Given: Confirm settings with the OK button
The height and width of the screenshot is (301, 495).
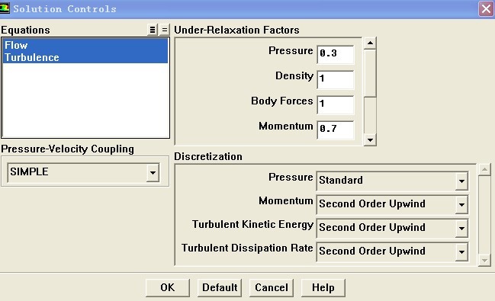Looking at the screenshot, I should point(168,288).
